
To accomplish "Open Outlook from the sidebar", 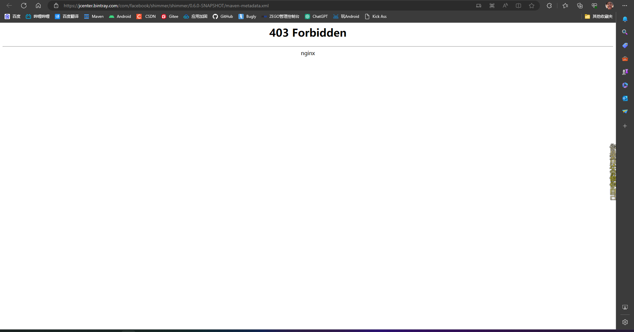I will pyautogui.click(x=625, y=98).
